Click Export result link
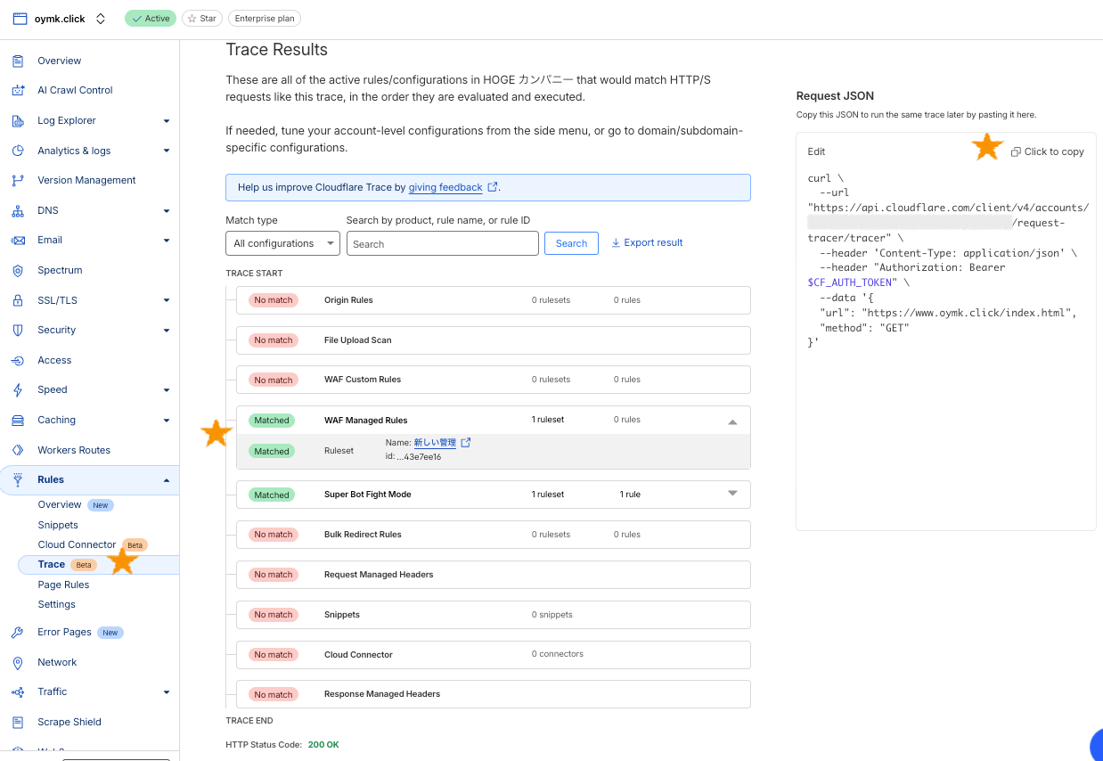The width and height of the screenshot is (1103, 761). (647, 242)
